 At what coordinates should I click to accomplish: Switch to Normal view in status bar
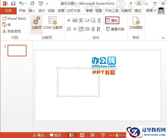pyautogui.click(x=72, y=135)
